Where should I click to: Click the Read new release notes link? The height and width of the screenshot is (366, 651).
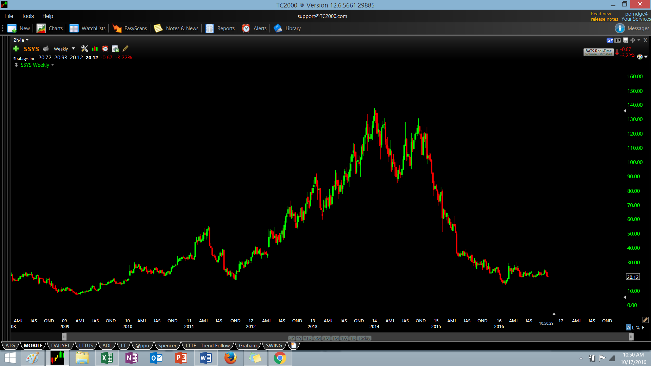click(604, 16)
